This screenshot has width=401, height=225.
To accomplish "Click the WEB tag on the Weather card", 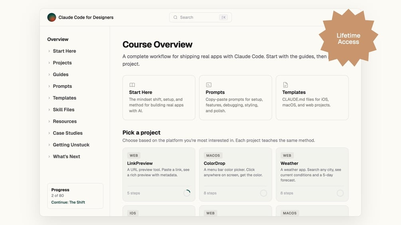I will pos(287,155).
